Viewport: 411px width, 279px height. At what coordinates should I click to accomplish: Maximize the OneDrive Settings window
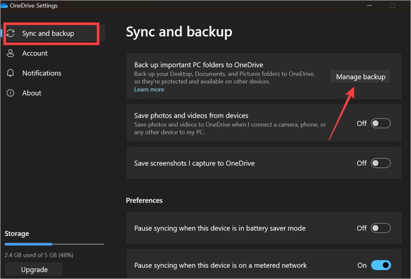[x=393, y=6]
